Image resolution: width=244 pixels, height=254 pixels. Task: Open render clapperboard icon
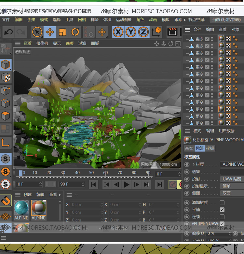tap(172, 32)
